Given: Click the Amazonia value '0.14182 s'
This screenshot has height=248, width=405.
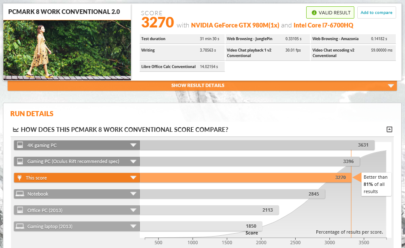Looking at the screenshot, I should tap(379, 39).
